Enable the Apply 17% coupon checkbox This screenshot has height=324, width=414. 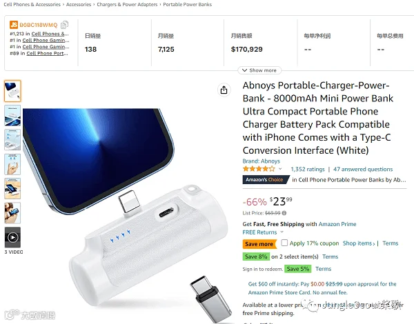click(284, 243)
